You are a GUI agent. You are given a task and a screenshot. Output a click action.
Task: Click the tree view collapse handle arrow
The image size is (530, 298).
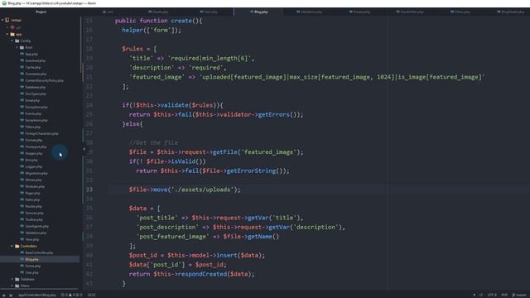(84, 149)
